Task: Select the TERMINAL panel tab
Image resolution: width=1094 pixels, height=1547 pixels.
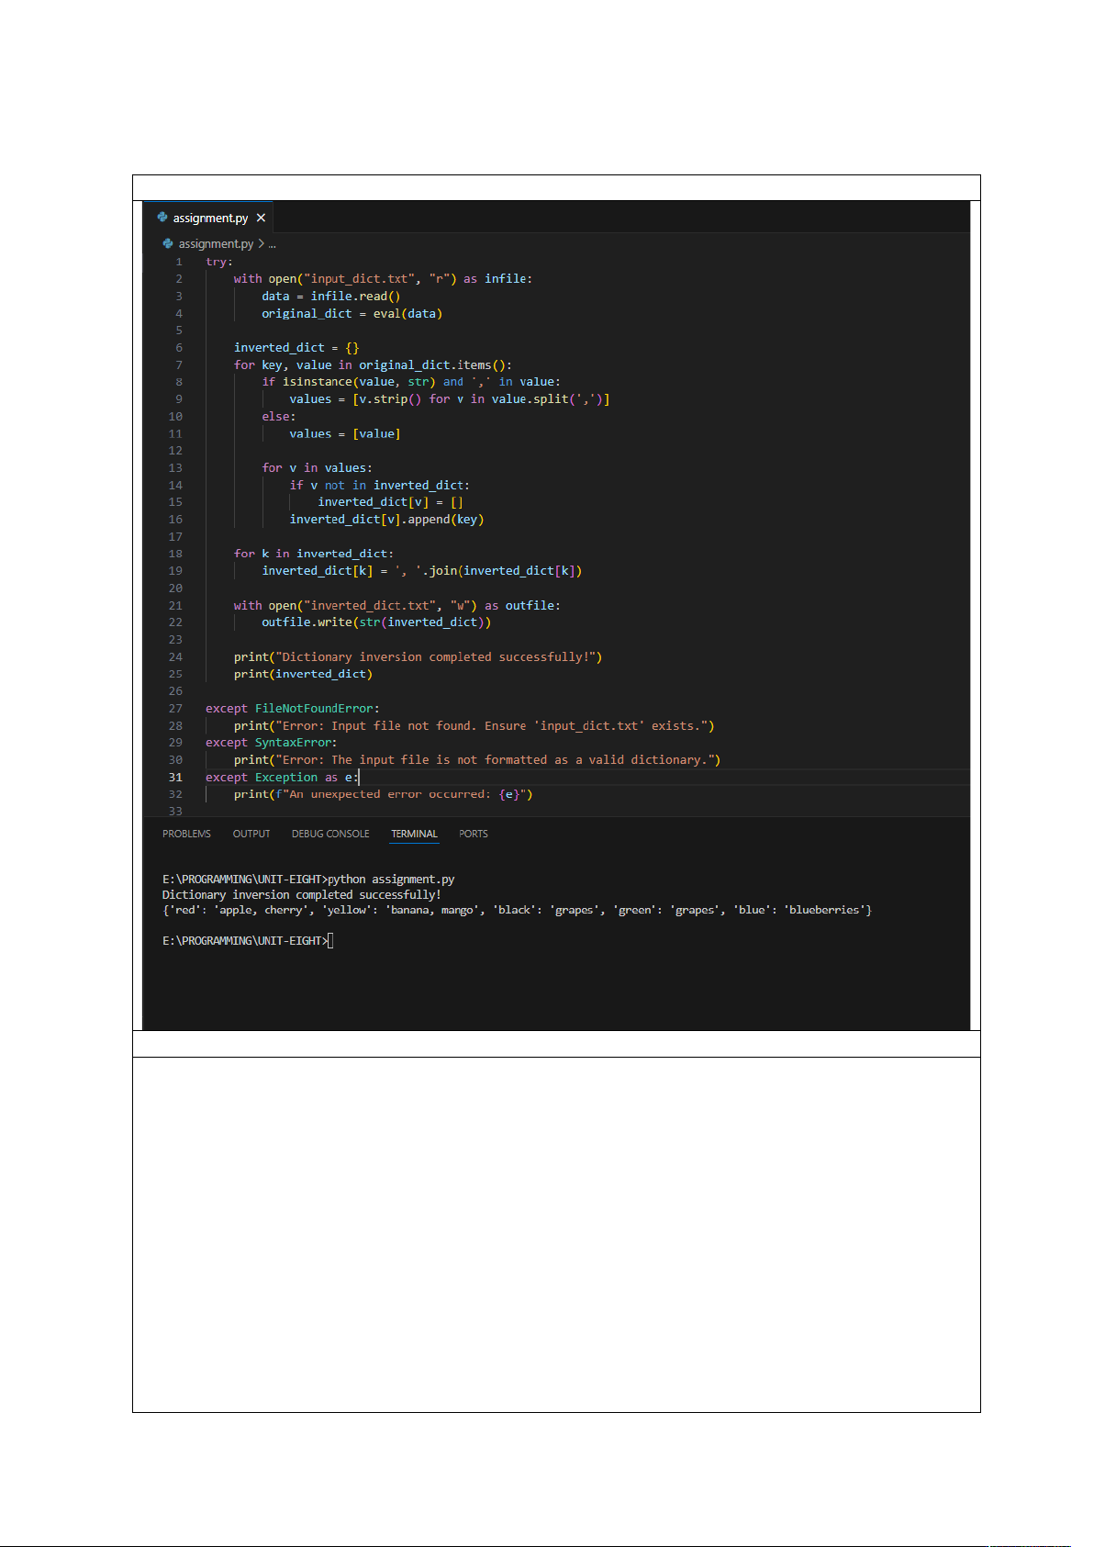Action: (x=414, y=834)
